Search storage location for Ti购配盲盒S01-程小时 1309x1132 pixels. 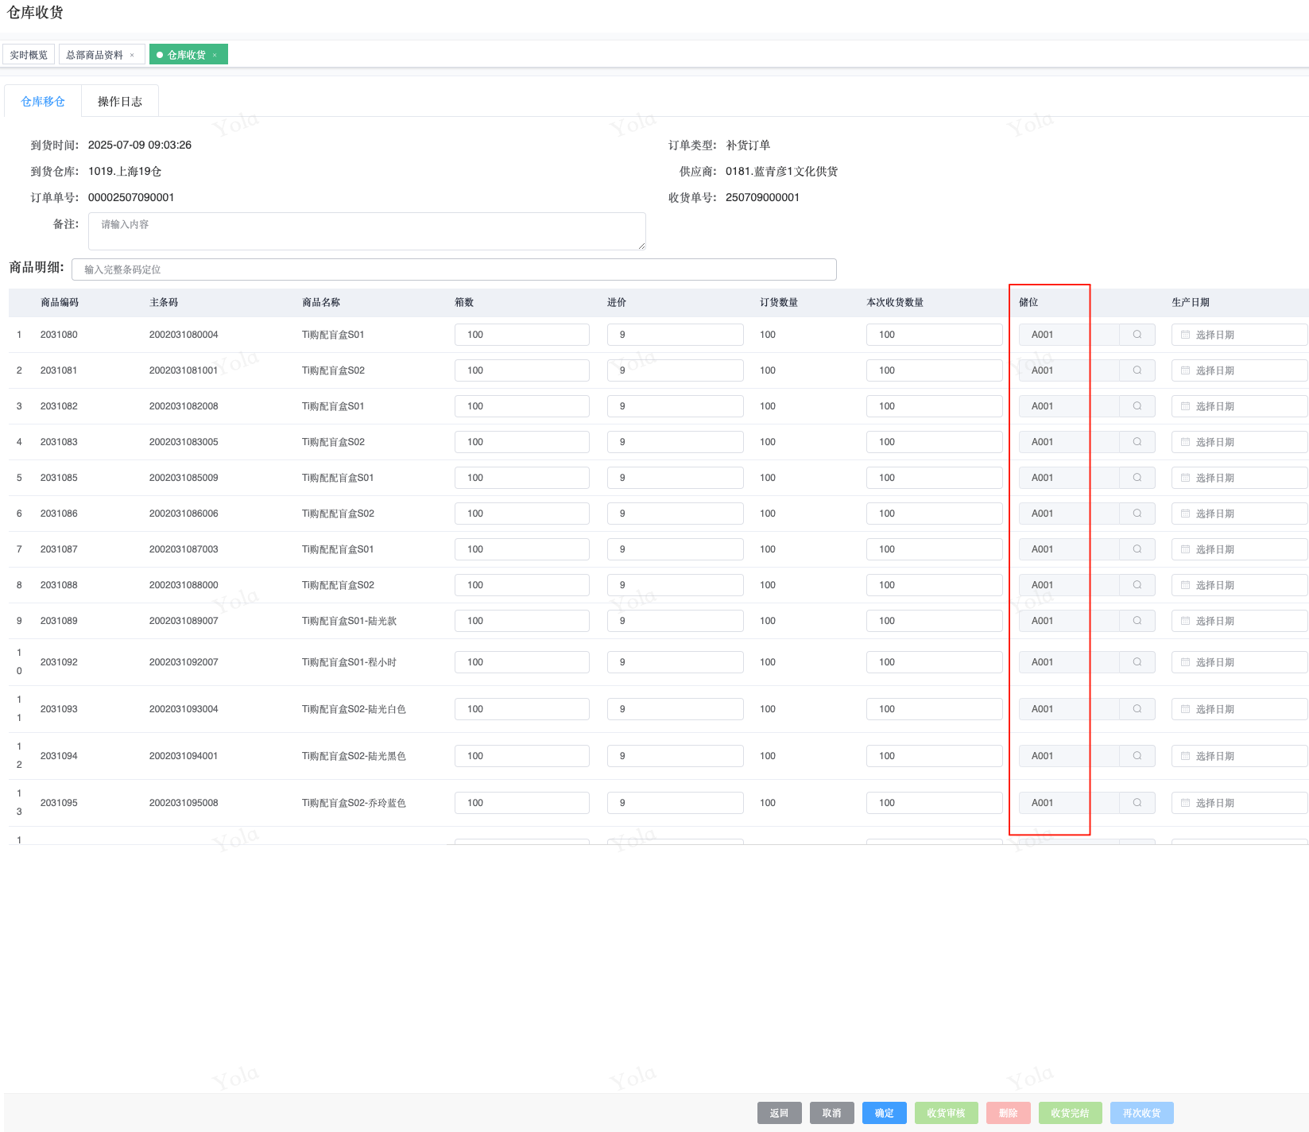tap(1137, 662)
